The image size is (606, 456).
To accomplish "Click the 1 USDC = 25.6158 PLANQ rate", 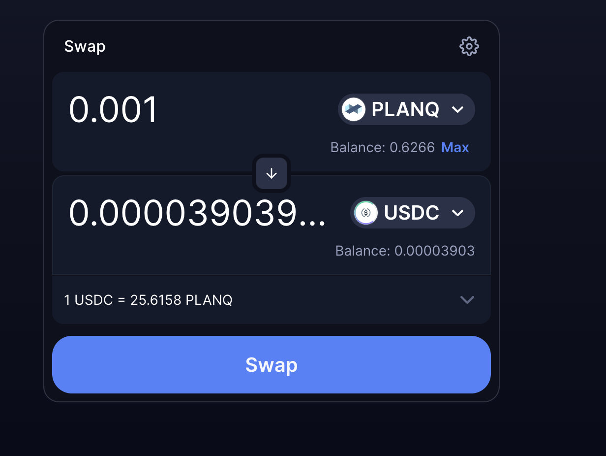I will pos(148,299).
